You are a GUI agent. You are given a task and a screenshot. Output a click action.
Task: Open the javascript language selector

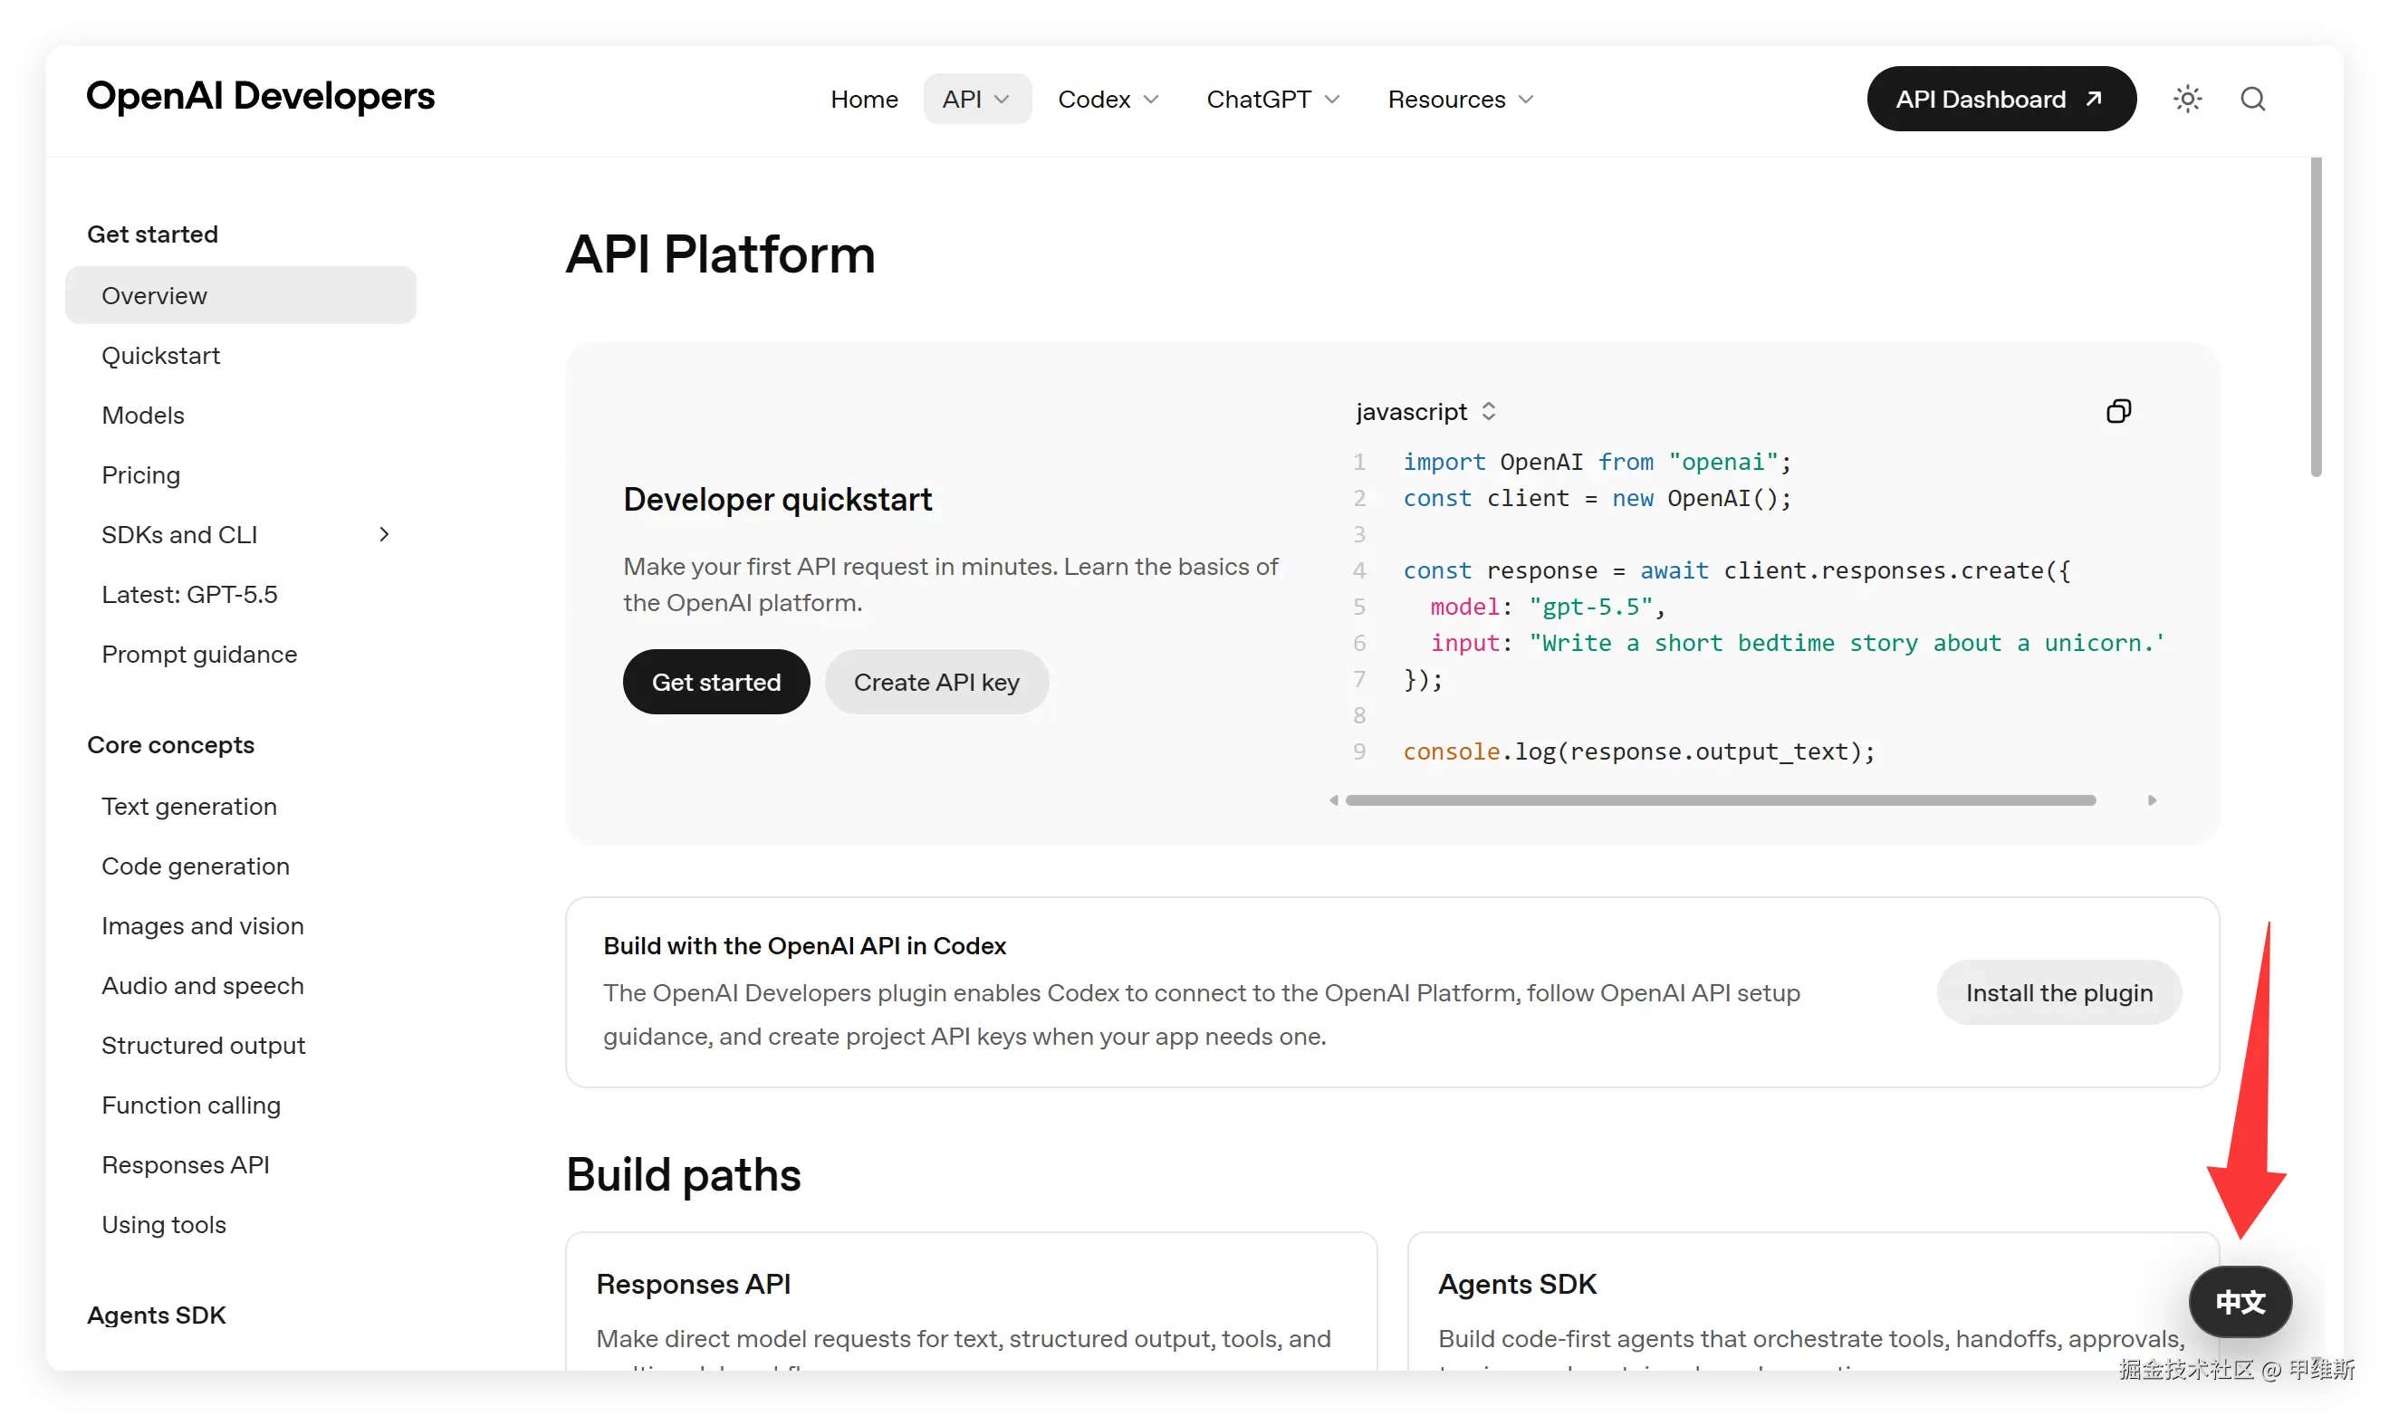pos(1425,412)
